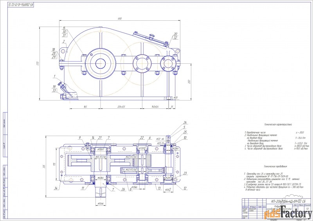Click the ø22 n6 input shaft dimension
This screenshot has height=221, width=313.
pyautogui.click(x=160, y=139)
